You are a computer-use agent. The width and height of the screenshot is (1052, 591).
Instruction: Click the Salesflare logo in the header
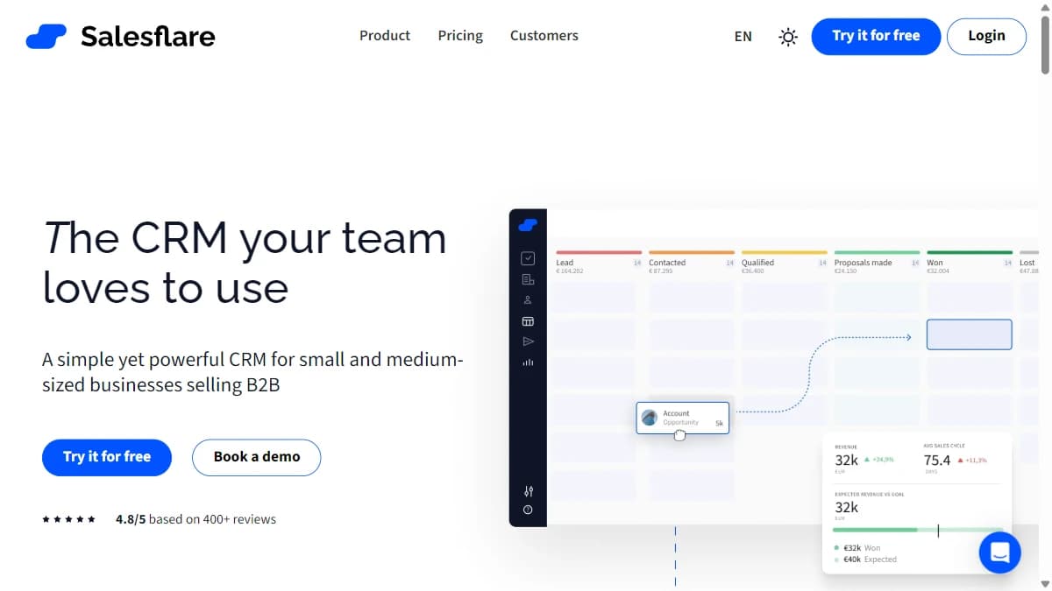pos(120,36)
